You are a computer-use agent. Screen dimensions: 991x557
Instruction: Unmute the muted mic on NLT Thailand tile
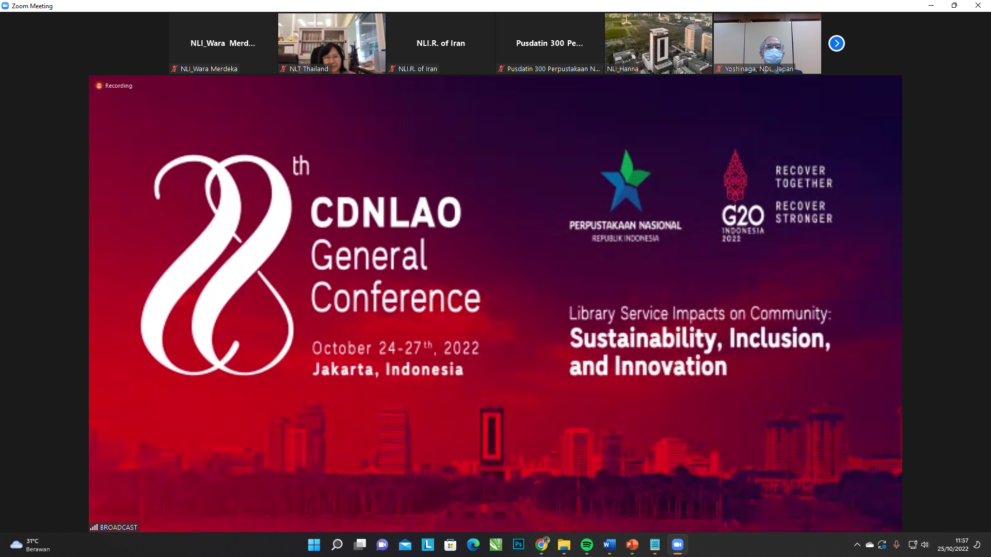[x=283, y=69]
